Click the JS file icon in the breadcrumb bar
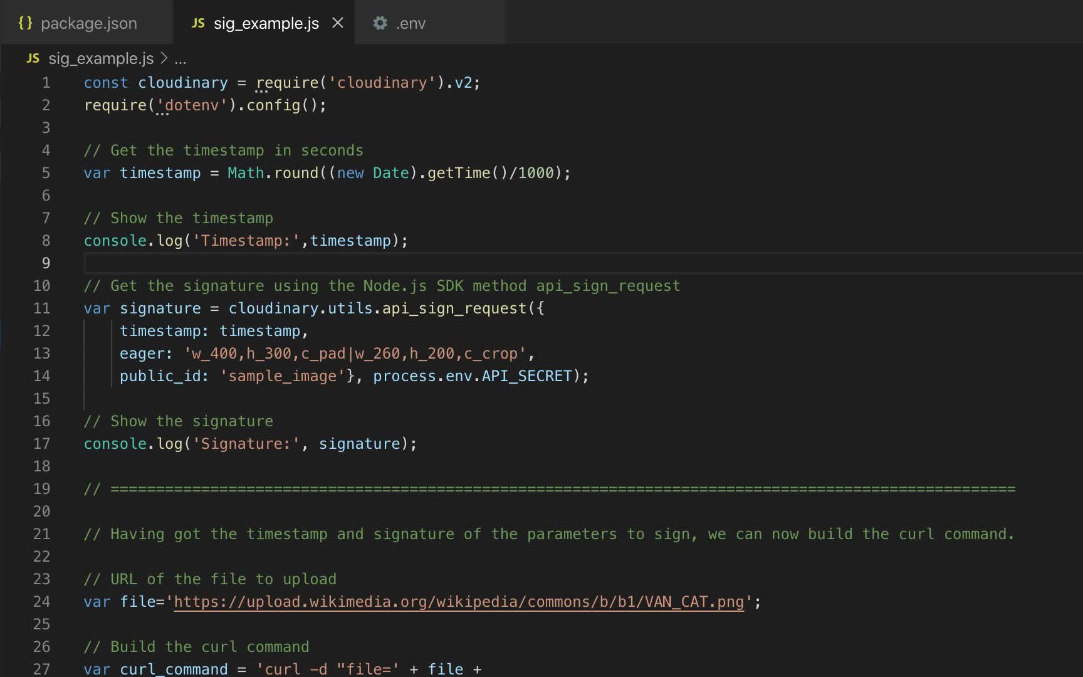The image size is (1083, 677). (x=33, y=58)
